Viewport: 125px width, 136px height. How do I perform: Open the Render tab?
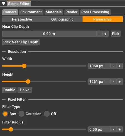(x=72, y=12)
